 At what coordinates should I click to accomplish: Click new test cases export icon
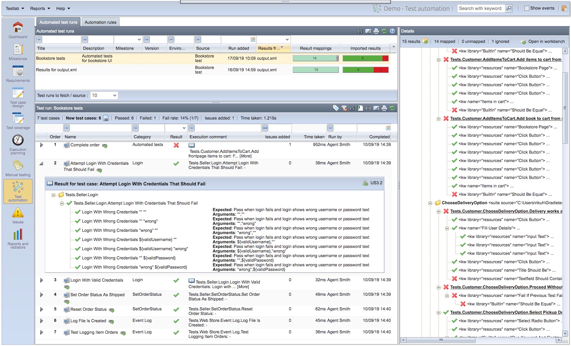pyautogui.click(x=106, y=118)
